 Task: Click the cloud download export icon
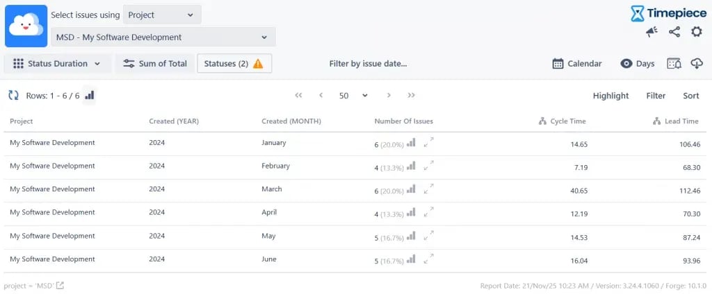[x=697, y=64]
